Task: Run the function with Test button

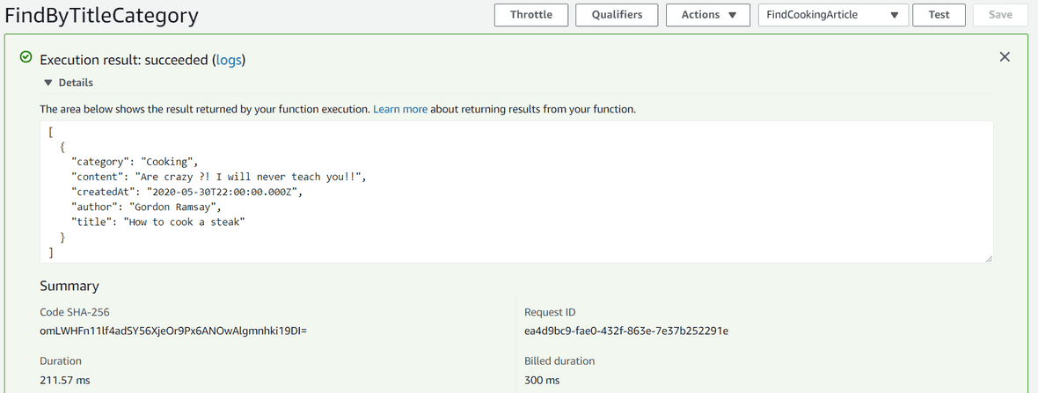Action: [939, 15]
